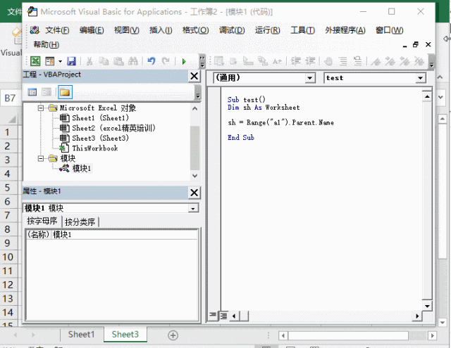
Task: Click the Next Bookmark icon
Action: [390, 61]
